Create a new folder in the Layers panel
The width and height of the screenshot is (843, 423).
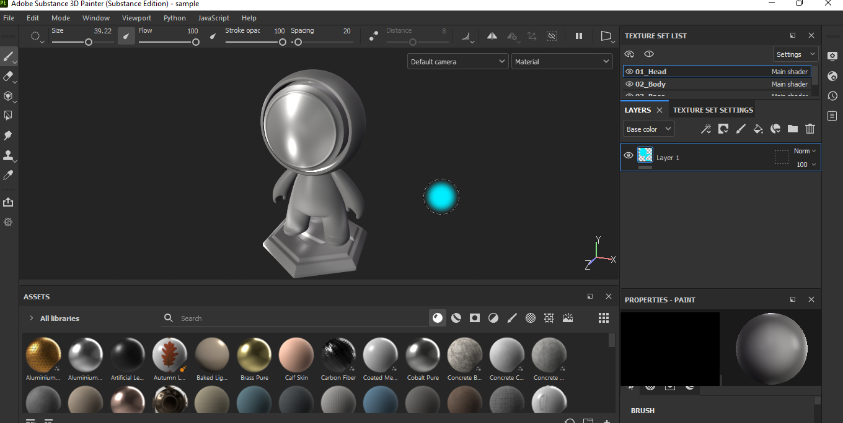pyautogui.click(x=793, y=129)
